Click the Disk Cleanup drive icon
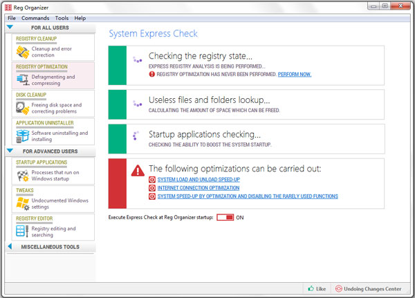 pos(22,108)
